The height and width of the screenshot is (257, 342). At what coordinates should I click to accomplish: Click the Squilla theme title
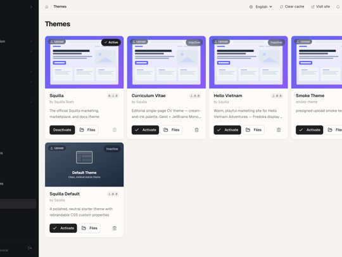coord(57,95)
